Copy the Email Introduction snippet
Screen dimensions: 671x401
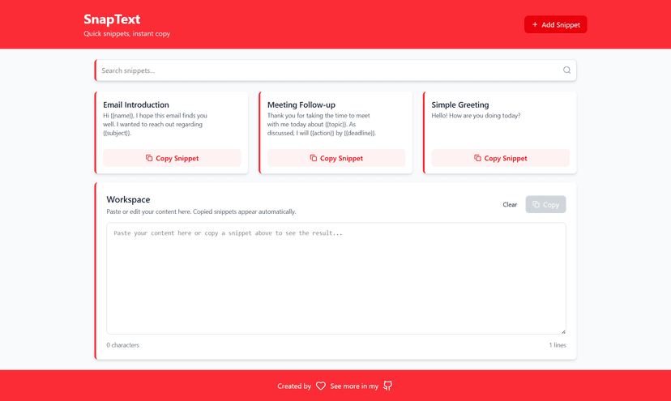pyautogui.click(x=172, y=158)
